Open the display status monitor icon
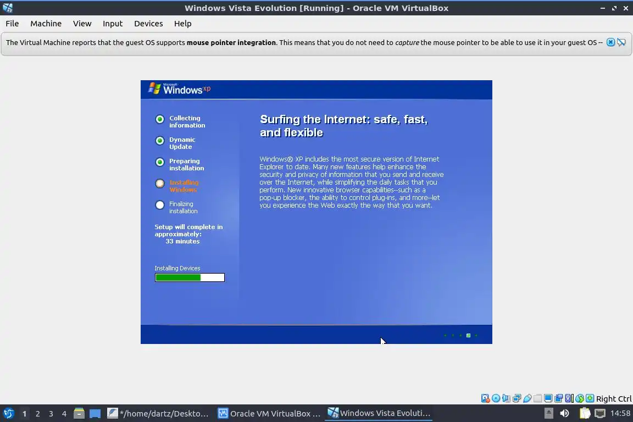 pos(548,398)
